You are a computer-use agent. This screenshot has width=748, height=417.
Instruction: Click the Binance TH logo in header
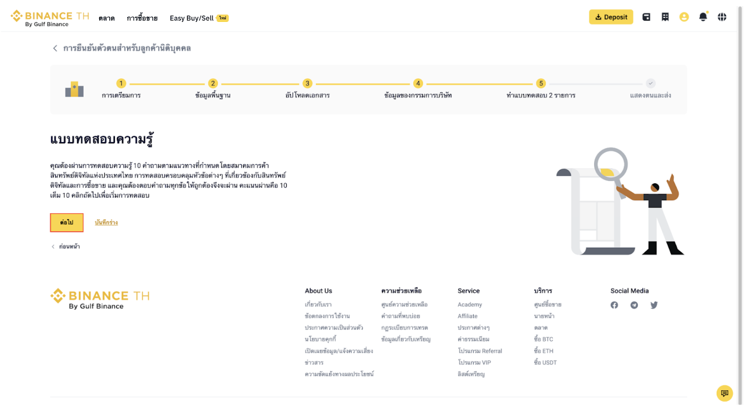click(x=50, y=18)
